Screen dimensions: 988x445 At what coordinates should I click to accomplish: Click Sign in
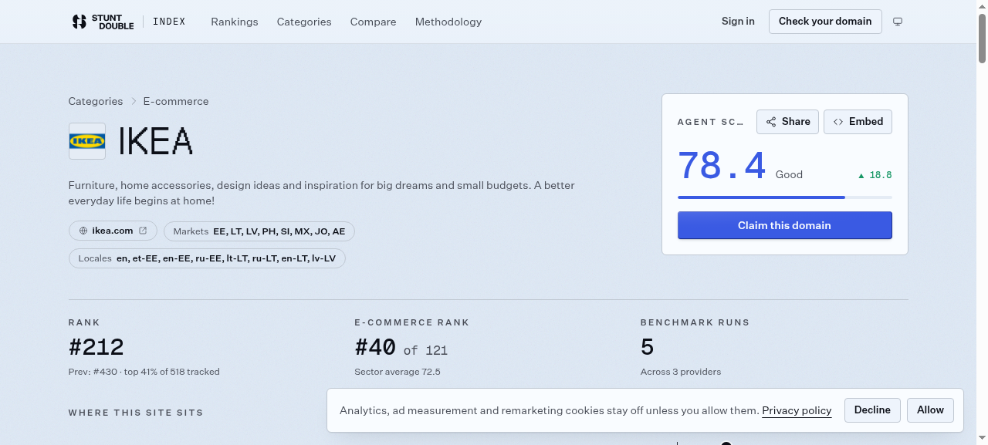738,22
